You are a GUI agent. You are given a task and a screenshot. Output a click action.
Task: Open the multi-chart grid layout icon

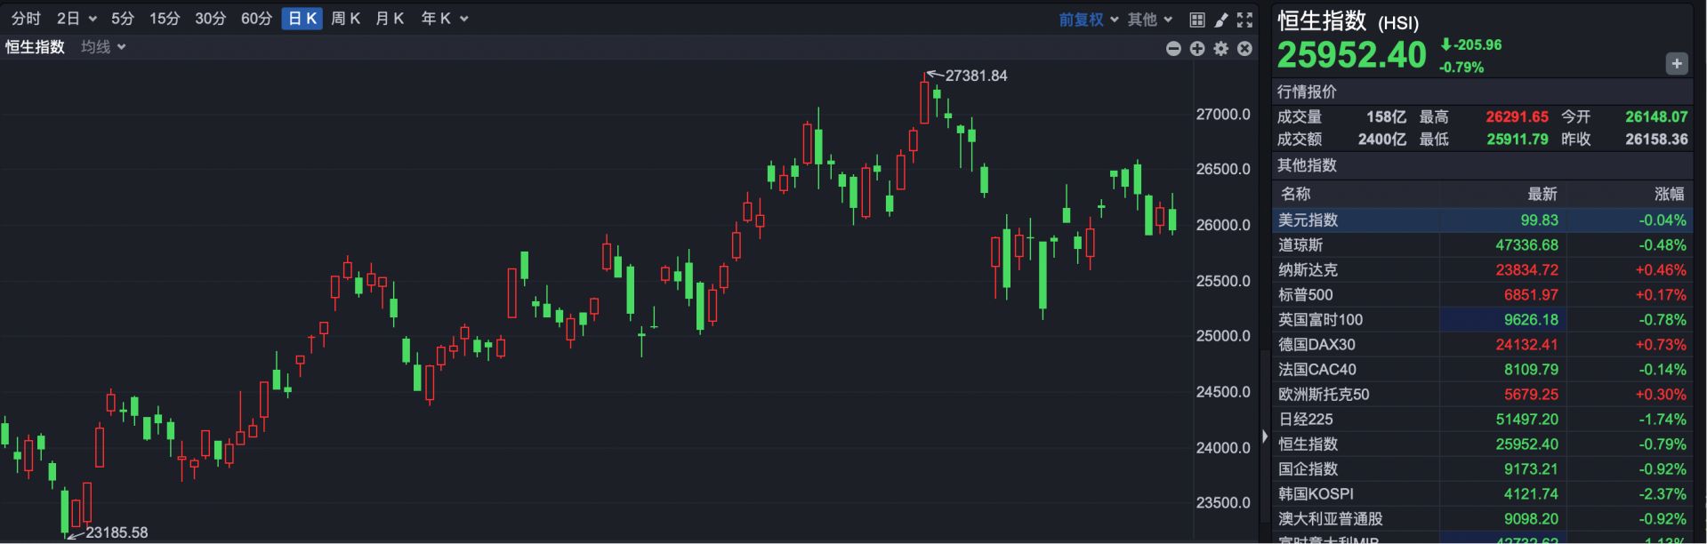[1197, 20]
